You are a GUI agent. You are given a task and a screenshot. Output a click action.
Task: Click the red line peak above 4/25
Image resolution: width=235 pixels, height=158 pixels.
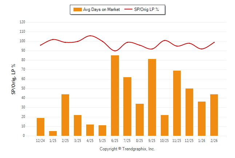pyautogui.click(x=90, y=36)
